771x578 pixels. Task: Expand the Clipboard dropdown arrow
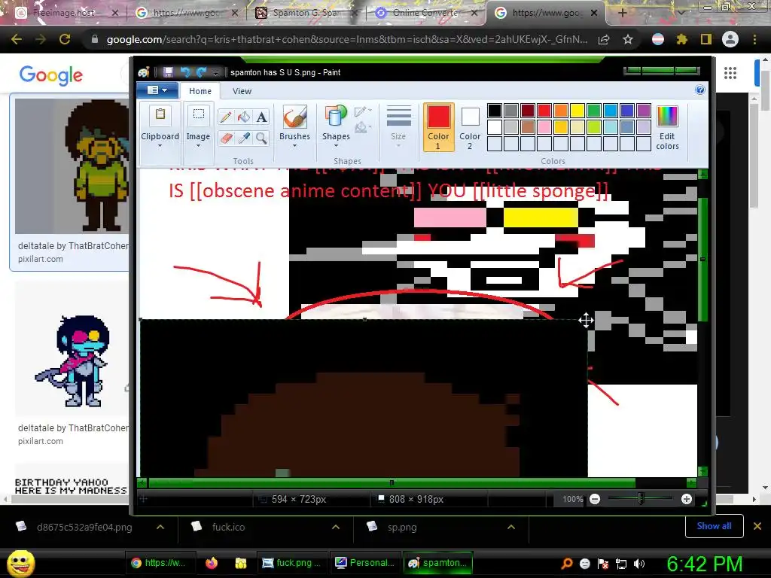[x=160, y=146]
